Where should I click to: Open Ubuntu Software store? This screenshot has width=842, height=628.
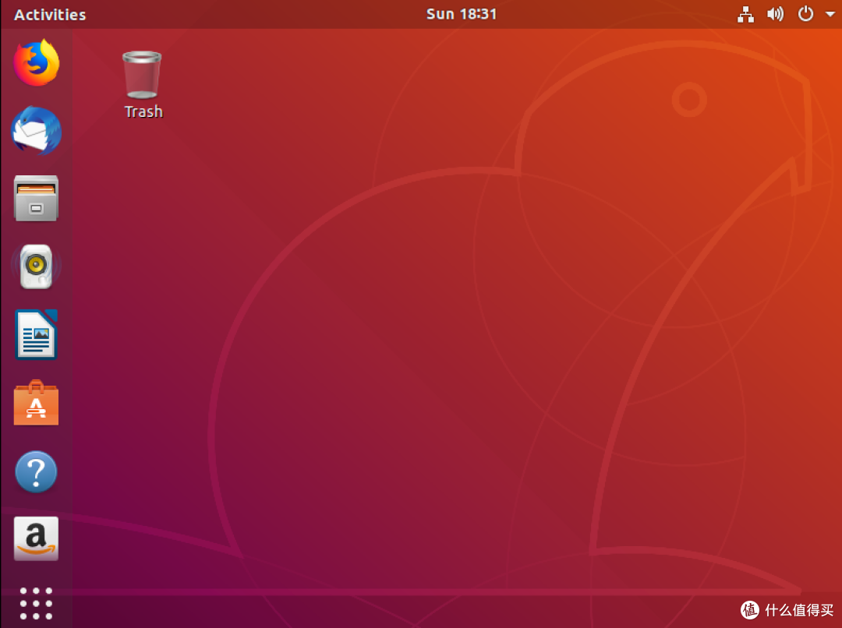[36, 403]
